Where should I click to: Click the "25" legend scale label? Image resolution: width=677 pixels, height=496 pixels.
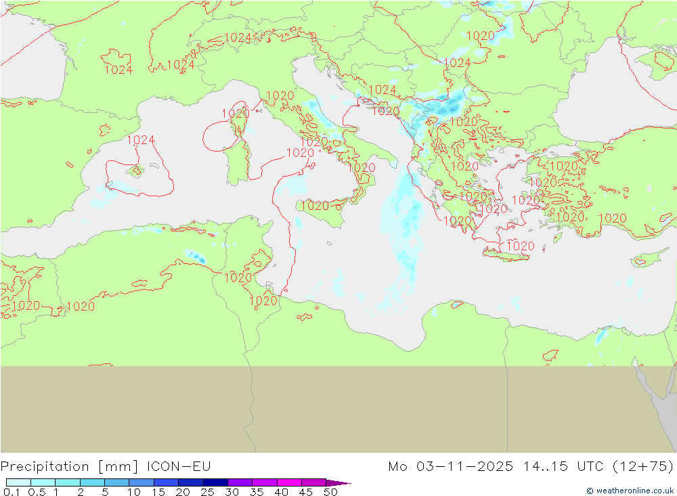click(x=207, y=492)
